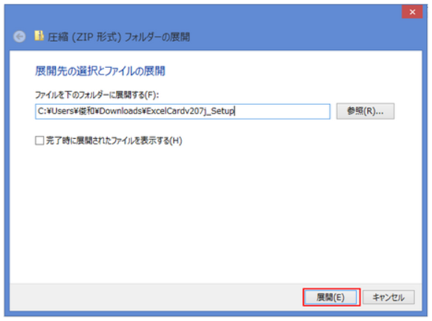Cancel with the キャンセル button

coord(388,297)
